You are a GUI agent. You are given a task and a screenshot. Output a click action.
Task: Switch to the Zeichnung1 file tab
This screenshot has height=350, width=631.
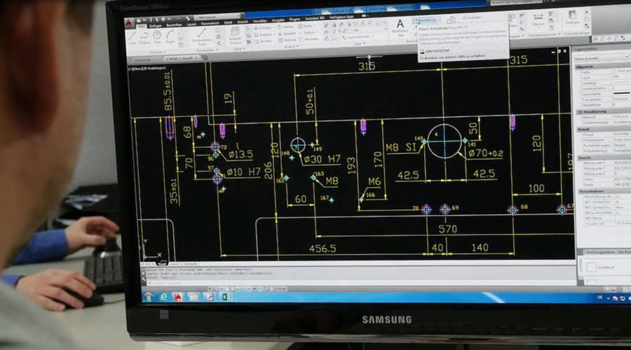[x=143, y=60]
